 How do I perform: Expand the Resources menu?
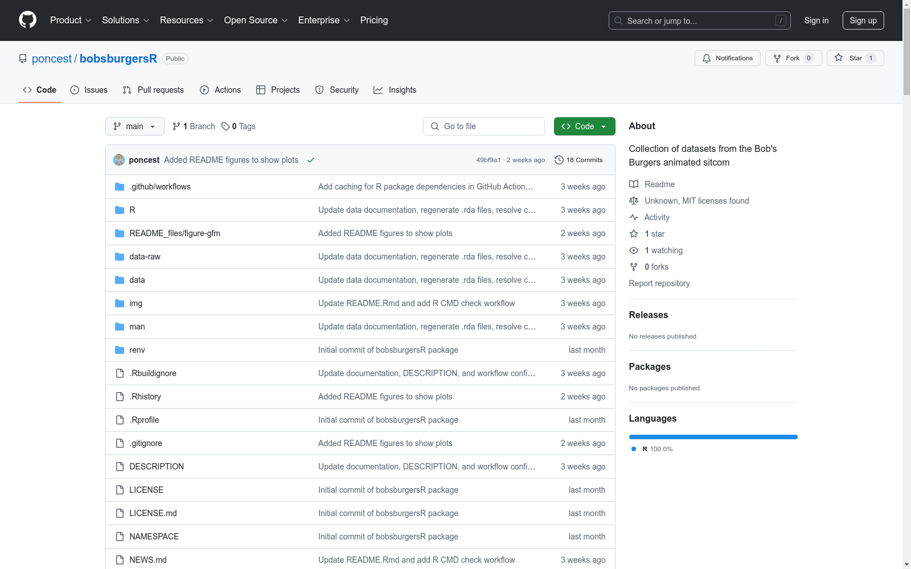point(187,20)
